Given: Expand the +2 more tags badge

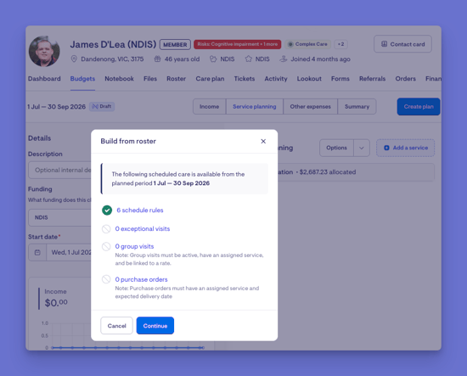Looking at the screenshot, I should click(340, 44).
